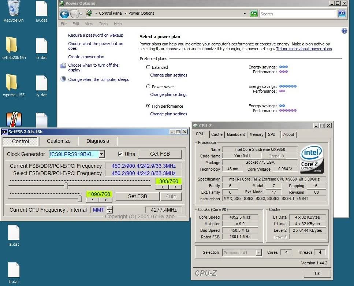
Task: Select the wprime_155 folder icon
Action: click(14, 85)
